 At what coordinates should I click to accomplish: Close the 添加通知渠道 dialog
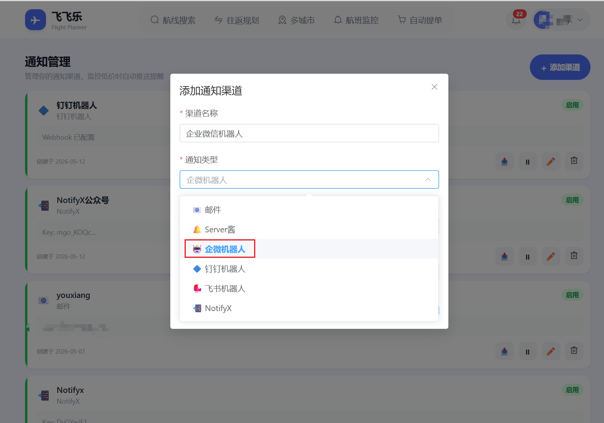[x=434, y=87]
